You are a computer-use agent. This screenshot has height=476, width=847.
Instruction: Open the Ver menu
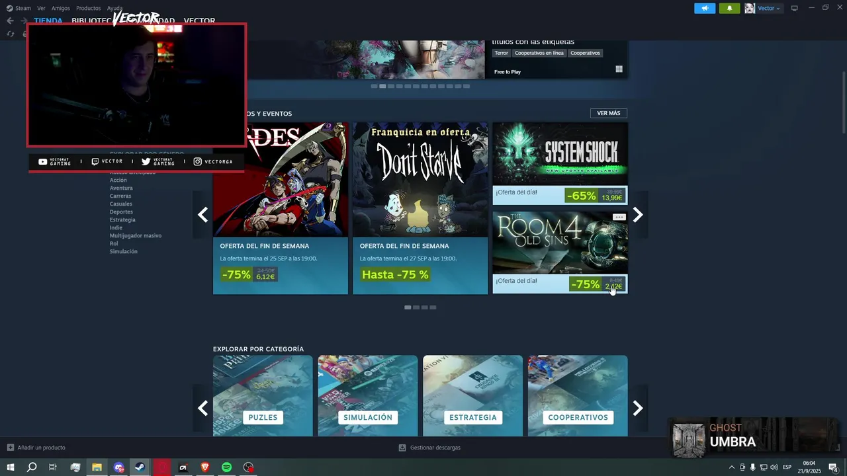point(41,8)
